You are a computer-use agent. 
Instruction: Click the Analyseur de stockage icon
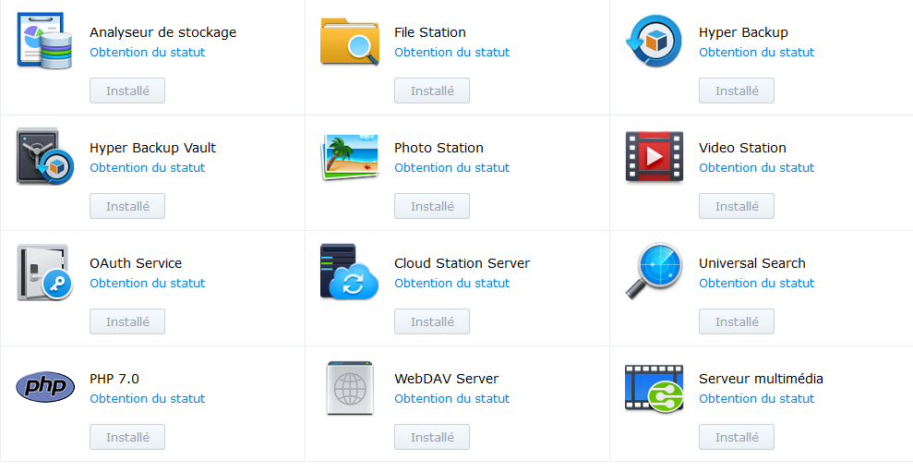(x=45, y=42)
